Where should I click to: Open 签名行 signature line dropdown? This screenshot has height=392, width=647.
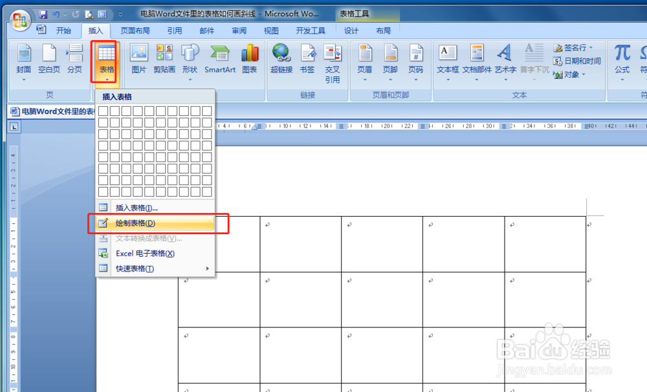(573, 47)
